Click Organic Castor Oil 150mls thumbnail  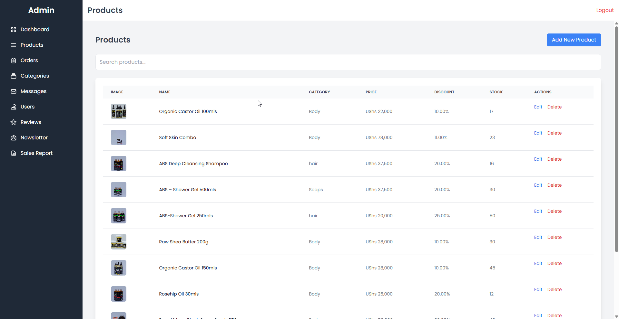[119, 268]
